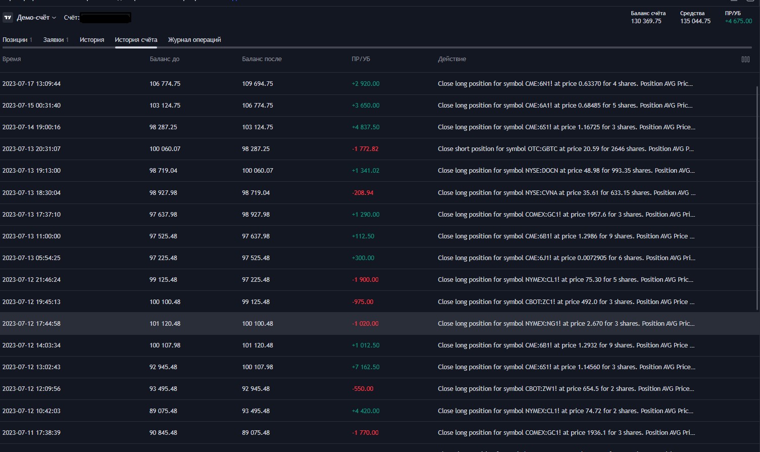Click balance-before value 92 945.48

pos(163,367)
